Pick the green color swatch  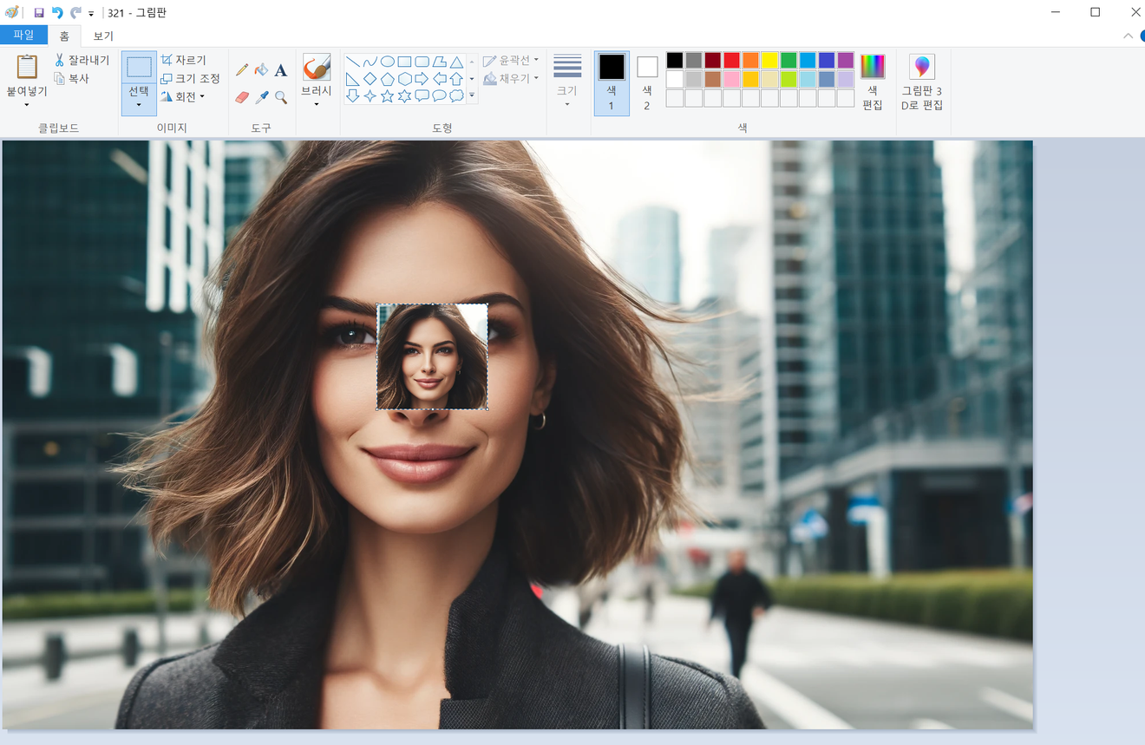click(788, 60)
